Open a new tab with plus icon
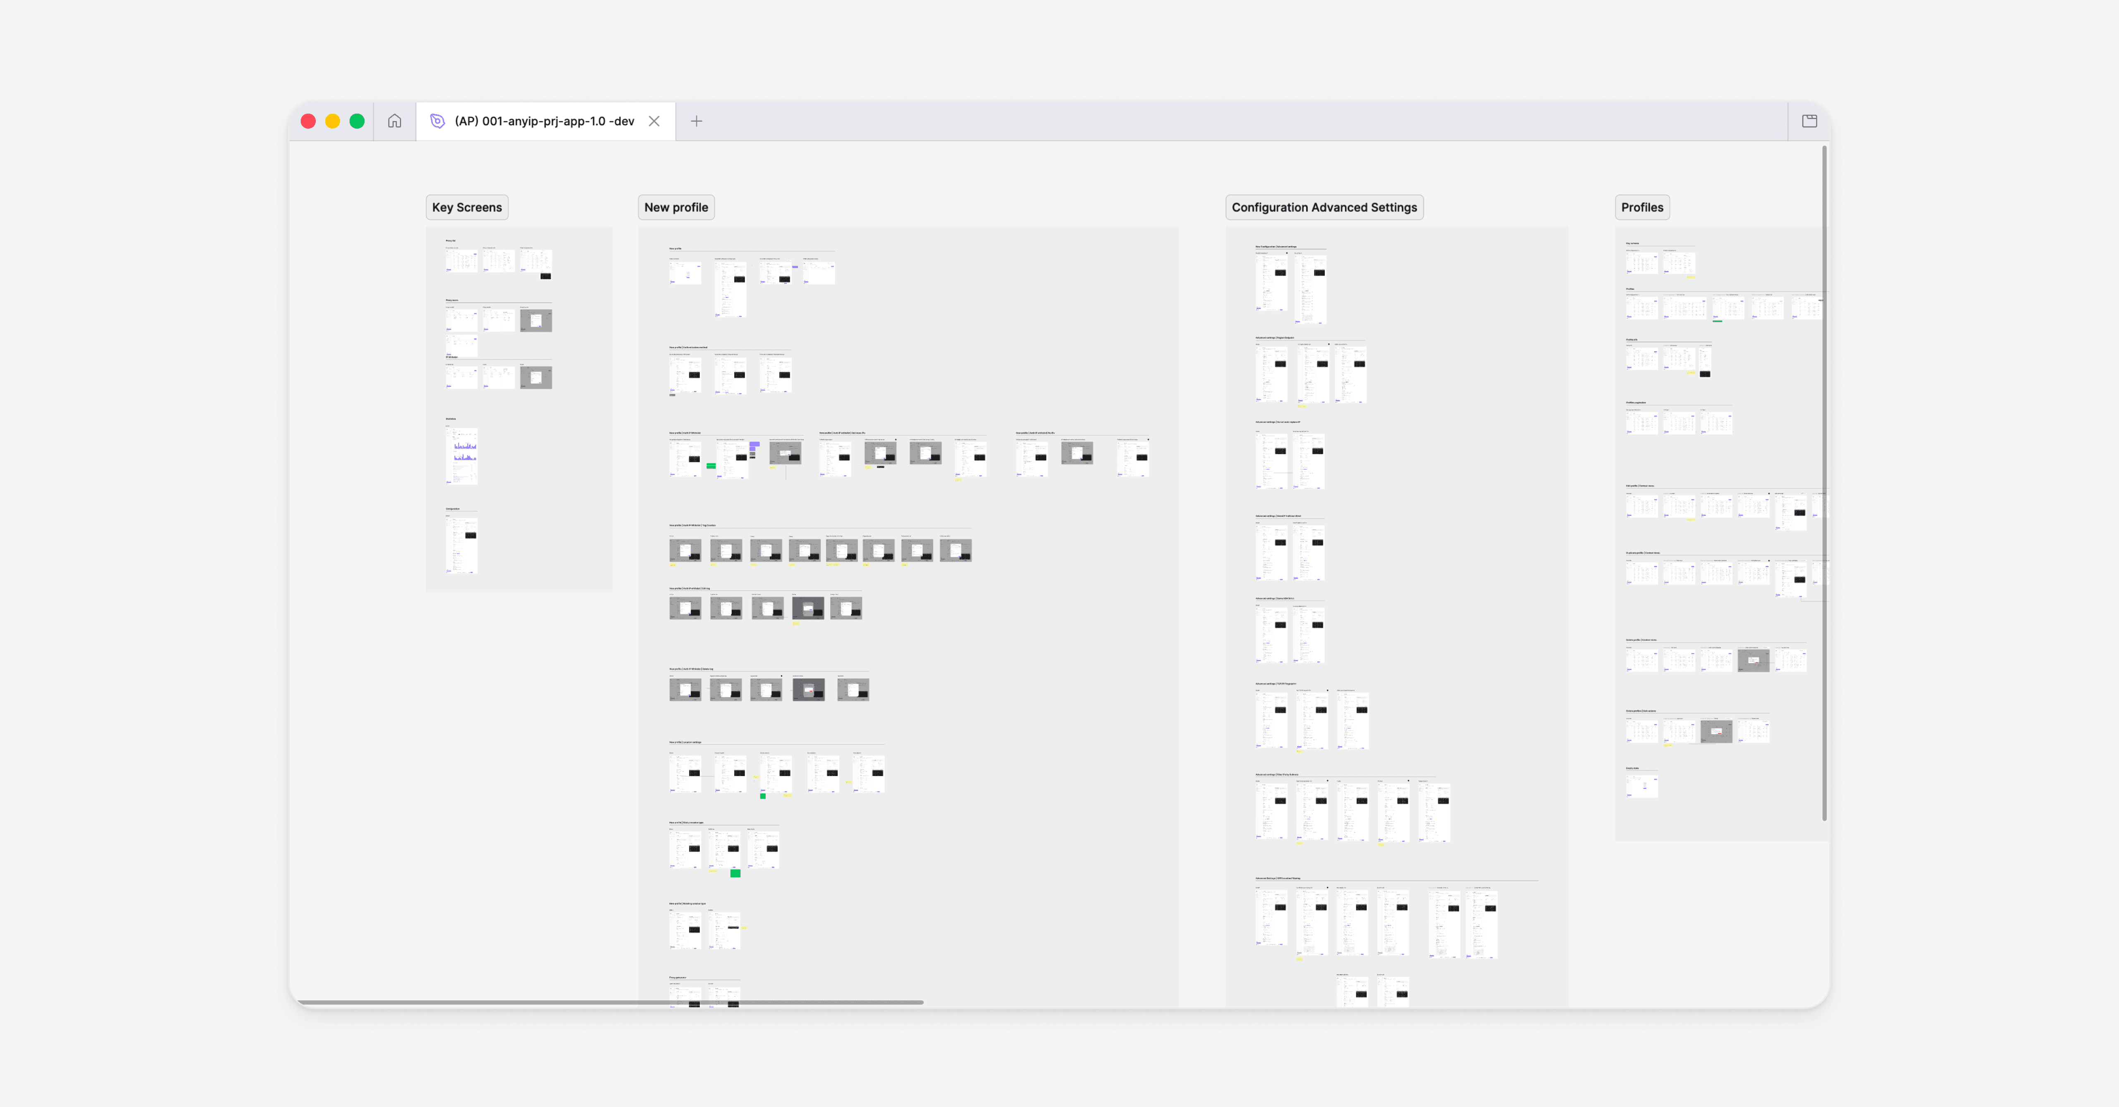This screenshot has height=1107, width=2119. click(x=696, y=121)
